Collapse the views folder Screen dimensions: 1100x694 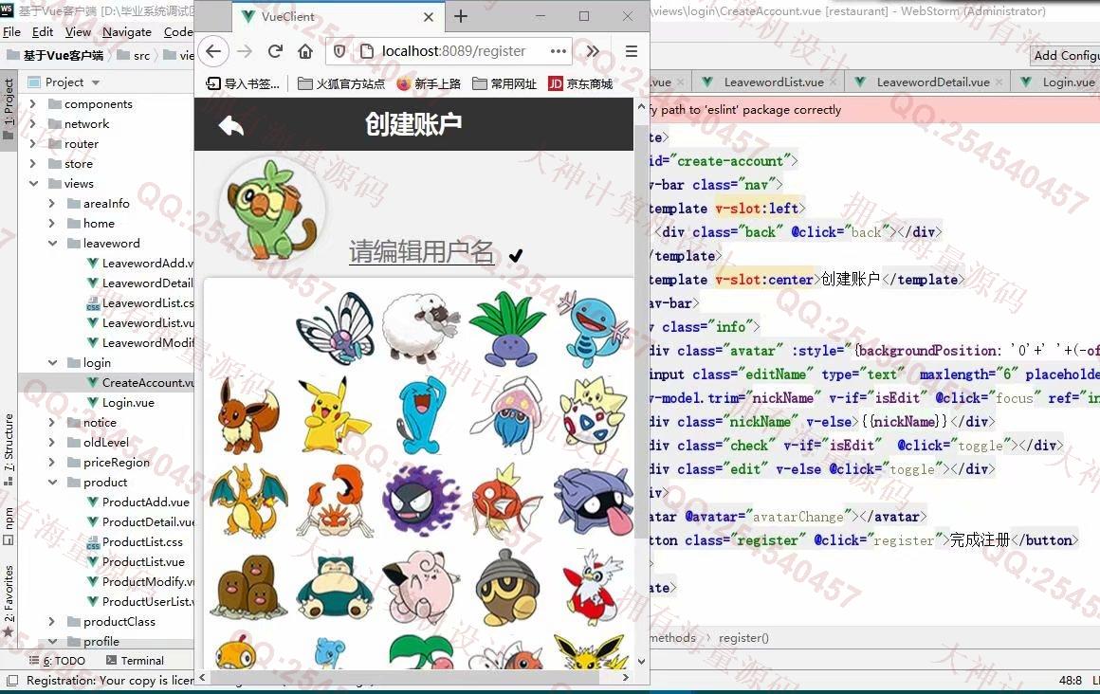pyautogui.click(x=33, y=183)
